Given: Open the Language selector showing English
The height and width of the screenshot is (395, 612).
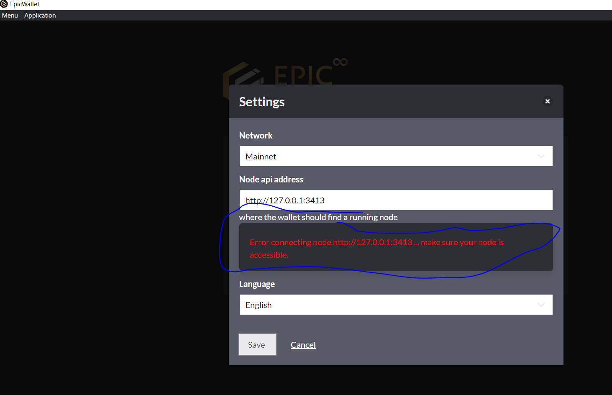Looking at the screenshot, I should (396, 305).
